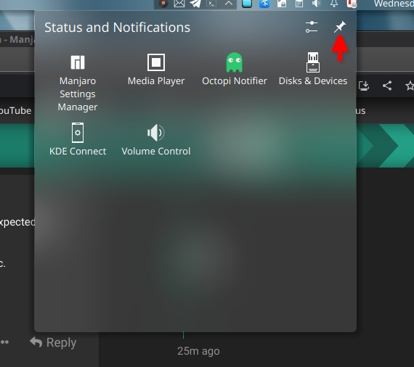Open the Volume Control applet
414x367 pixels.
pyautogui.click(x=156, y=140)
